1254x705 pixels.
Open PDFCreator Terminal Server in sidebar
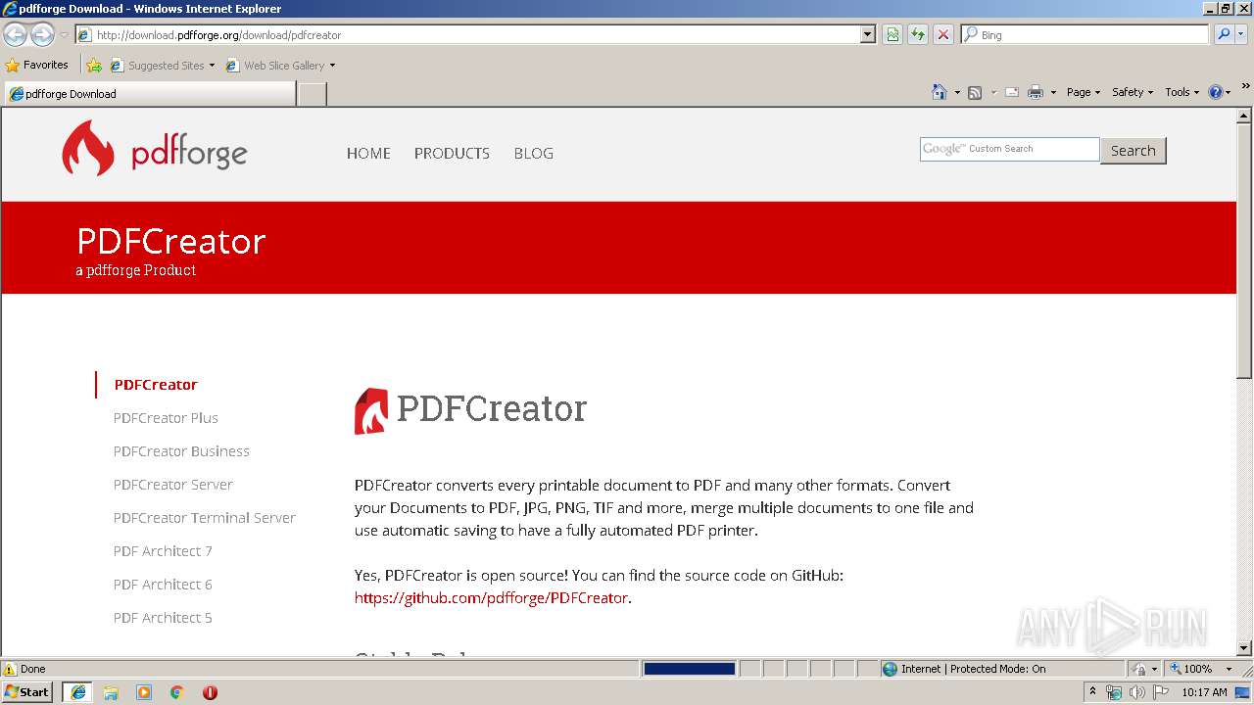(x=205, y=518)
